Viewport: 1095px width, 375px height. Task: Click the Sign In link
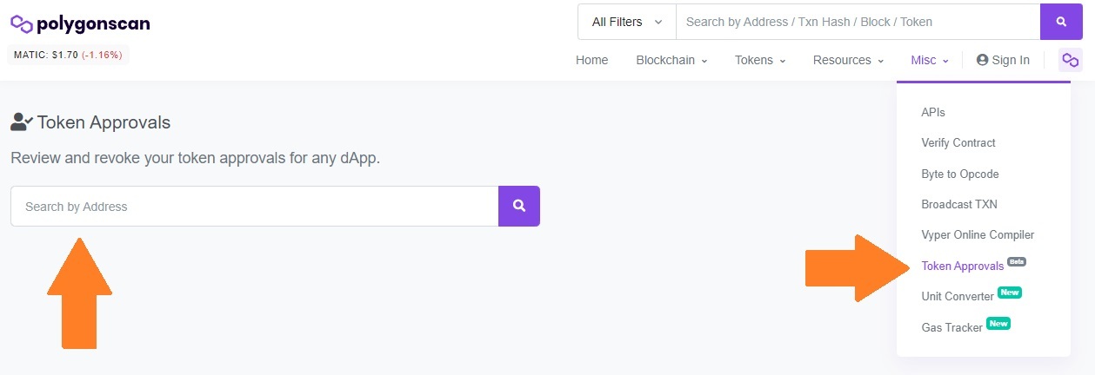(x=1003, y=60)
